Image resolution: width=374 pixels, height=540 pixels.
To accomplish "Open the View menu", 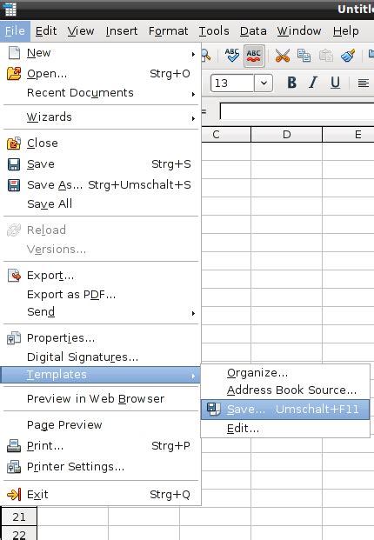I will tap(81, 31).
